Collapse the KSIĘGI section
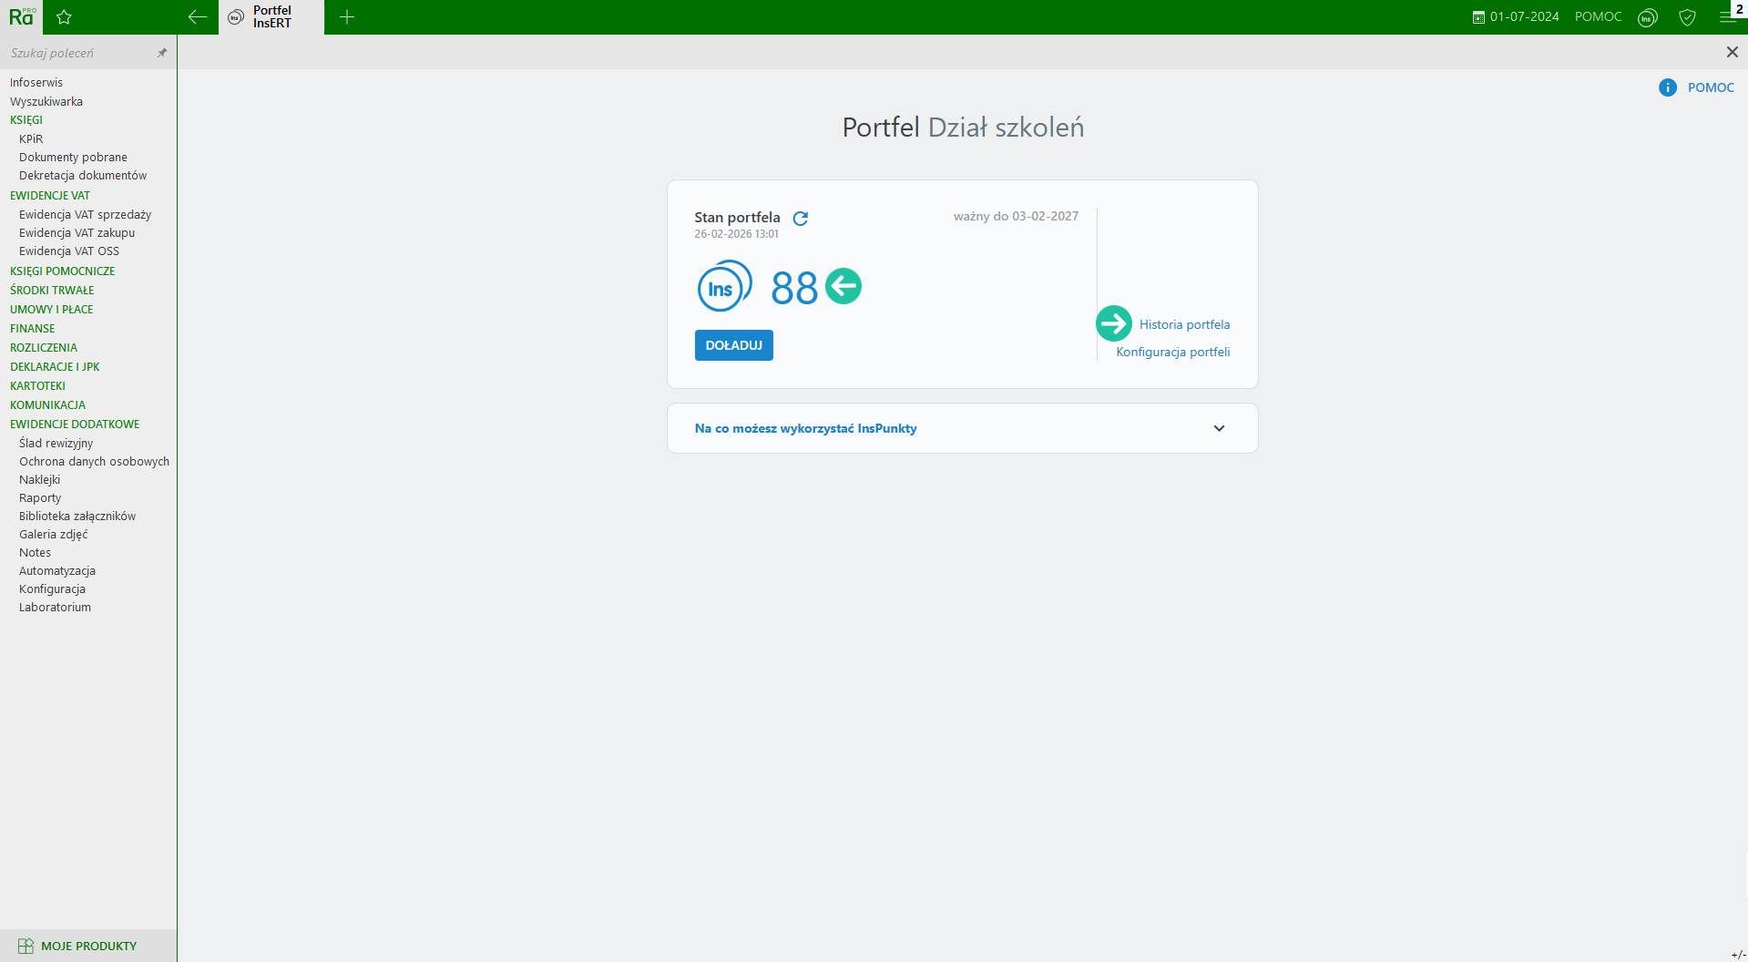 tap(26, 120)
